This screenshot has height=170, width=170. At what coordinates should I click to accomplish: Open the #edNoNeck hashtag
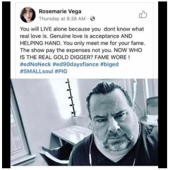[35, 64]
